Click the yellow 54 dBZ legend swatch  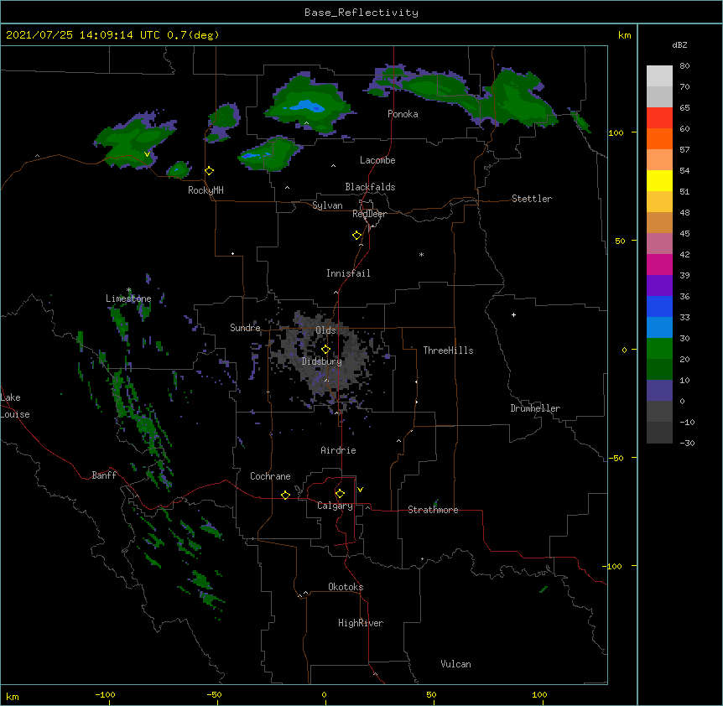[x=659, y=180]
